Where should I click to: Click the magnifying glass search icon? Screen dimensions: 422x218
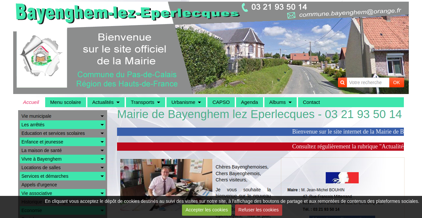tap(342, 82)
